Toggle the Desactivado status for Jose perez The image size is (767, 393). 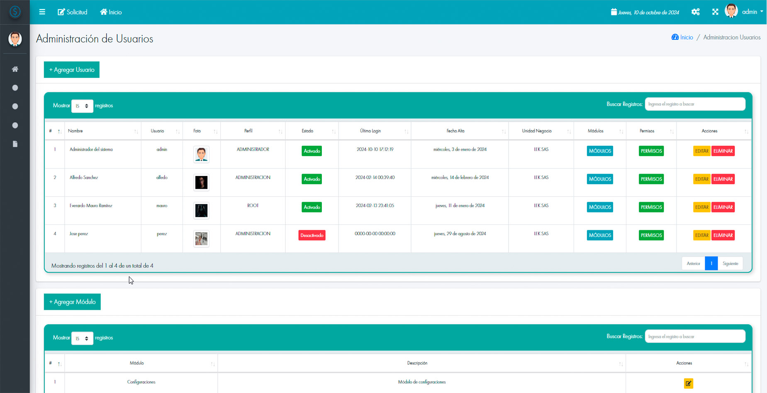point(312,235)
